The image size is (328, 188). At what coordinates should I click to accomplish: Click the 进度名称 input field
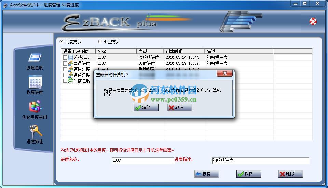pos(143,161)
